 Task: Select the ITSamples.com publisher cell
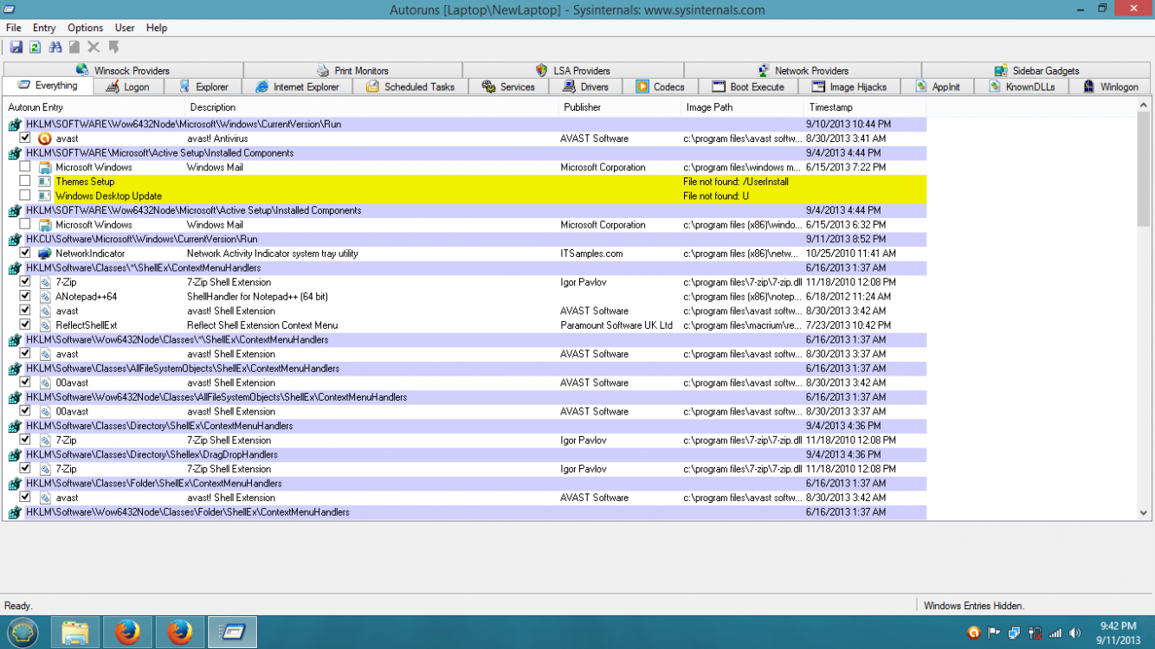591,254
